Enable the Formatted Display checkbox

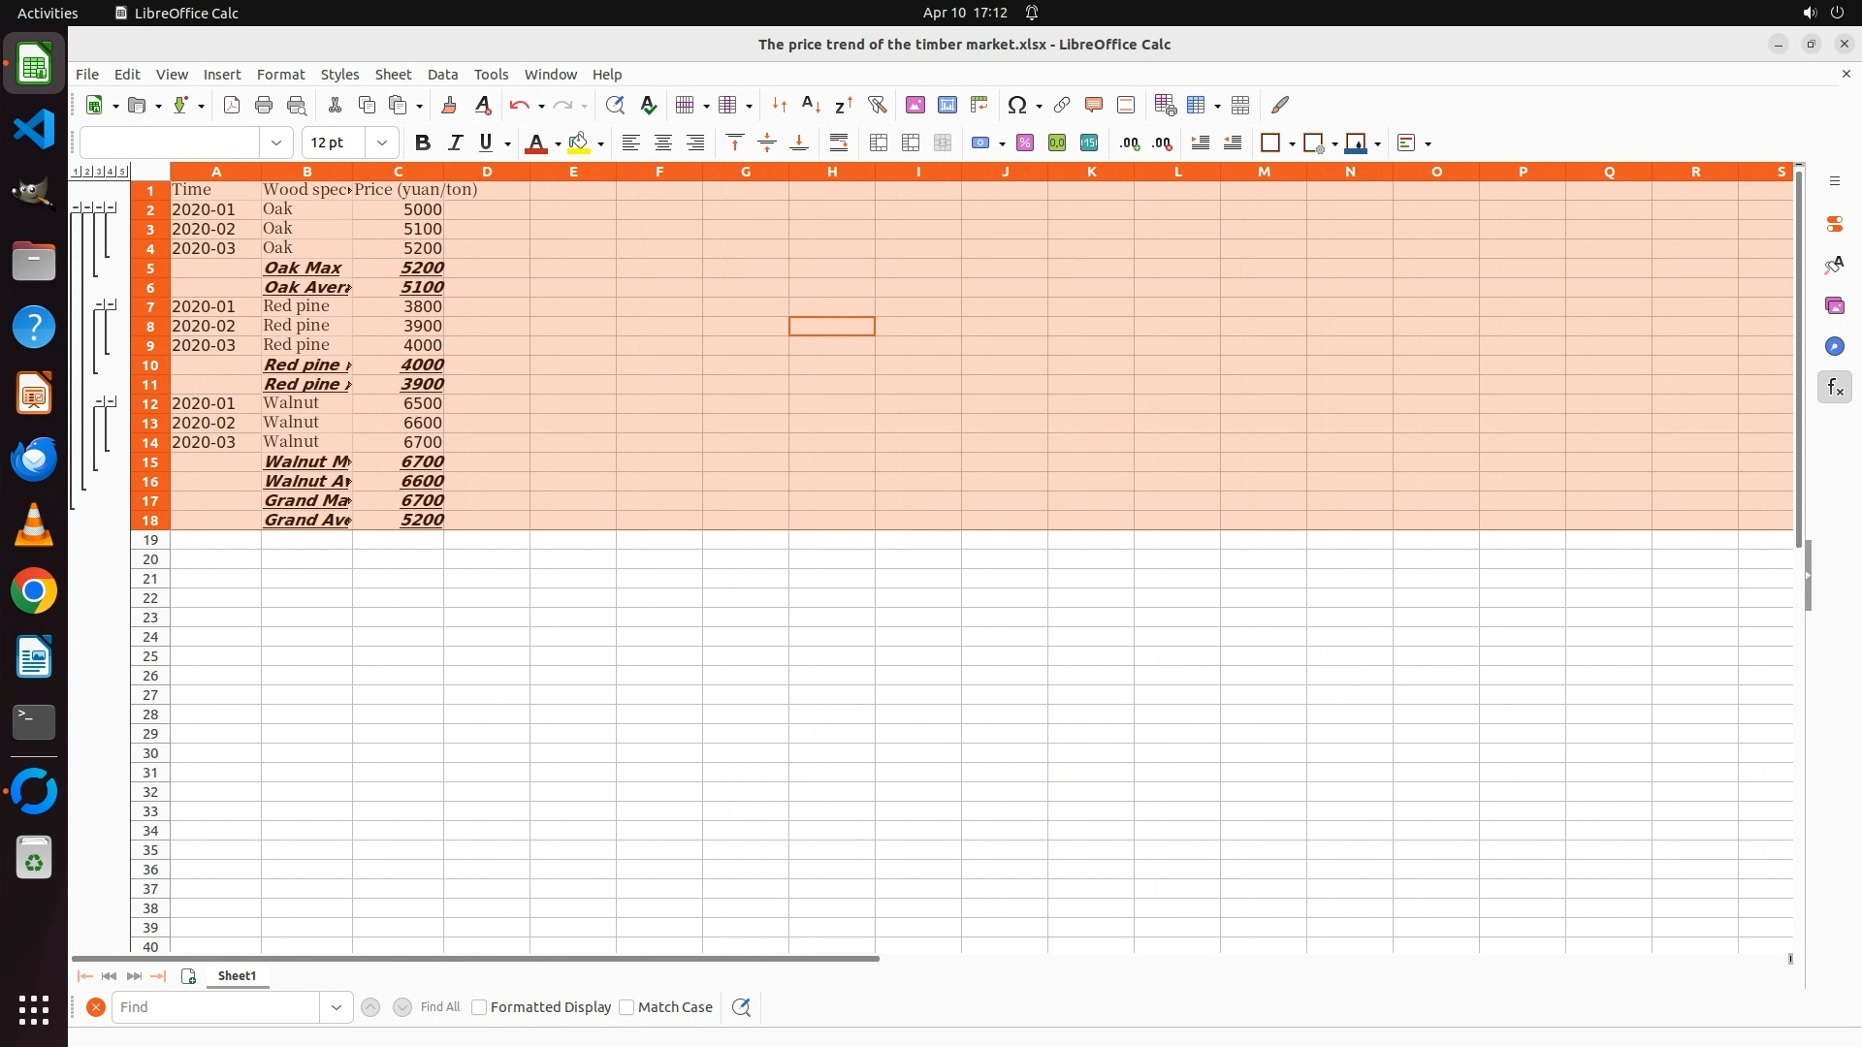(x=479, y=1007)
